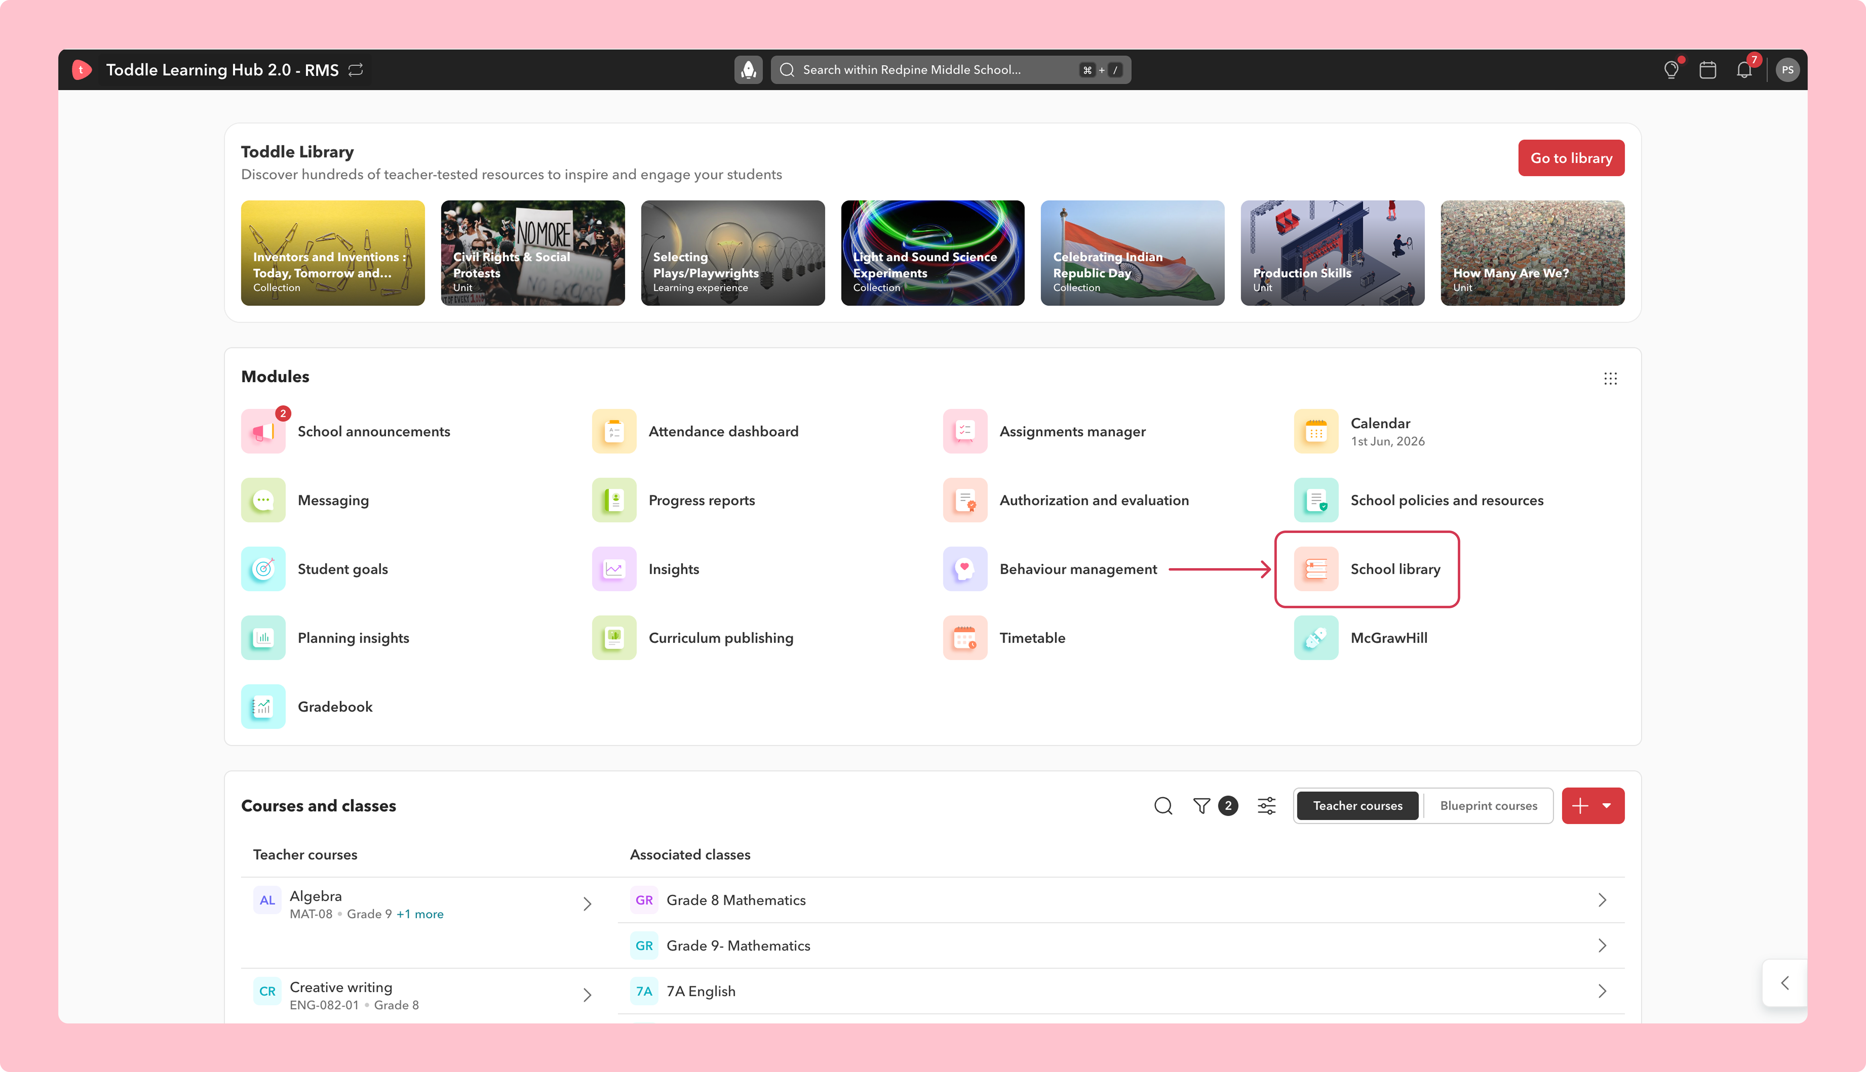Click the Go to library button
Image resolution: width=1866 pixels, height=1072 pixels.
1570,158
